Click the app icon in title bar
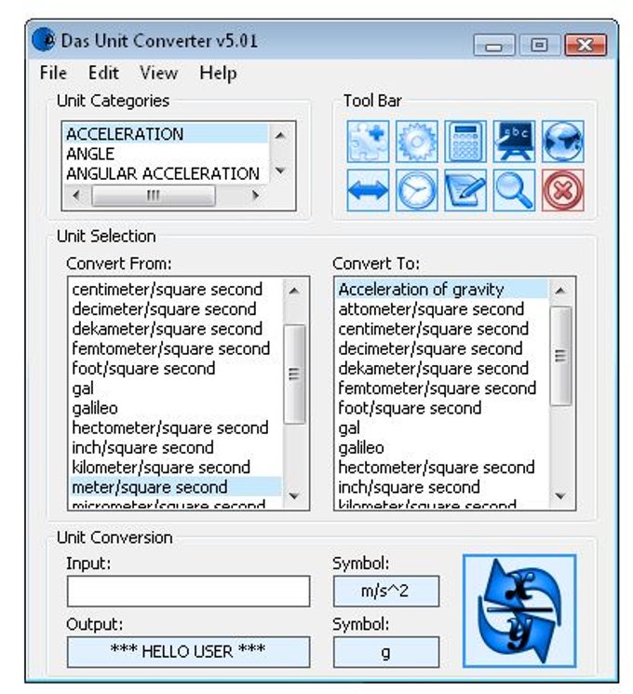Screen dimensions: 633x694 (x=44, y=41)
